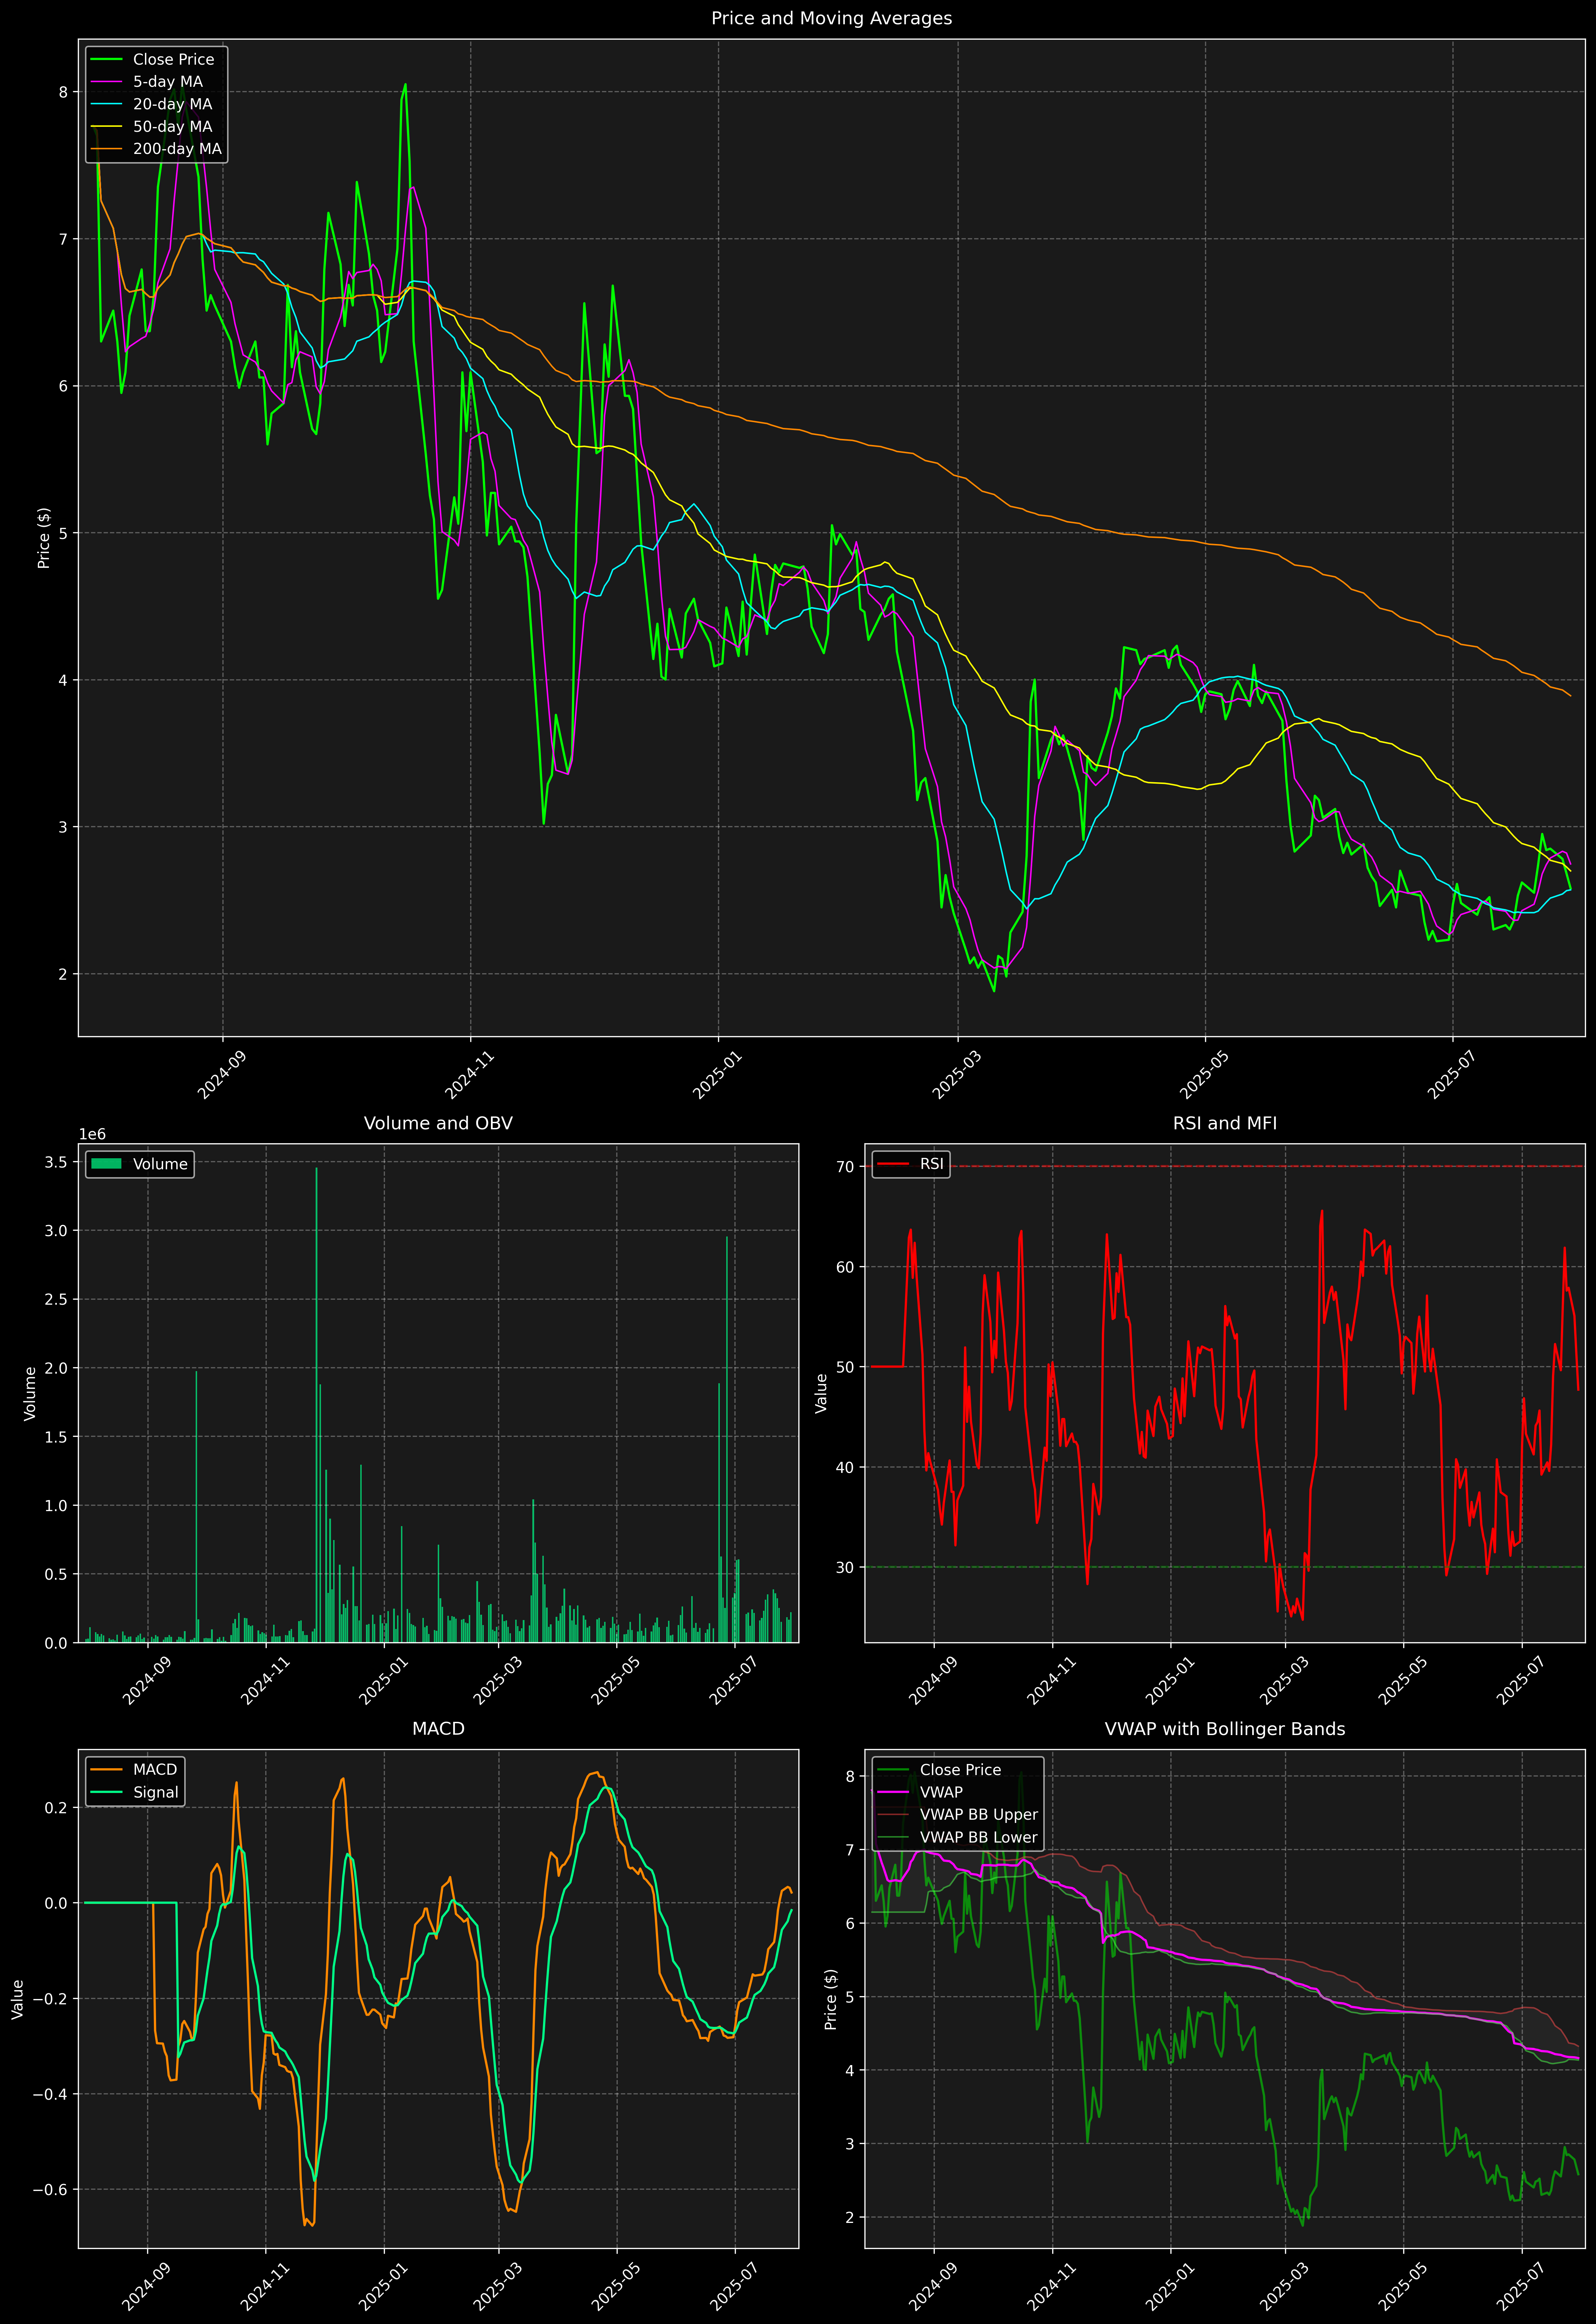Click the magenta line swatch beside '5-day MA'
The height and width of the screenshot is (2324, 1596).
tap(106, 82)
